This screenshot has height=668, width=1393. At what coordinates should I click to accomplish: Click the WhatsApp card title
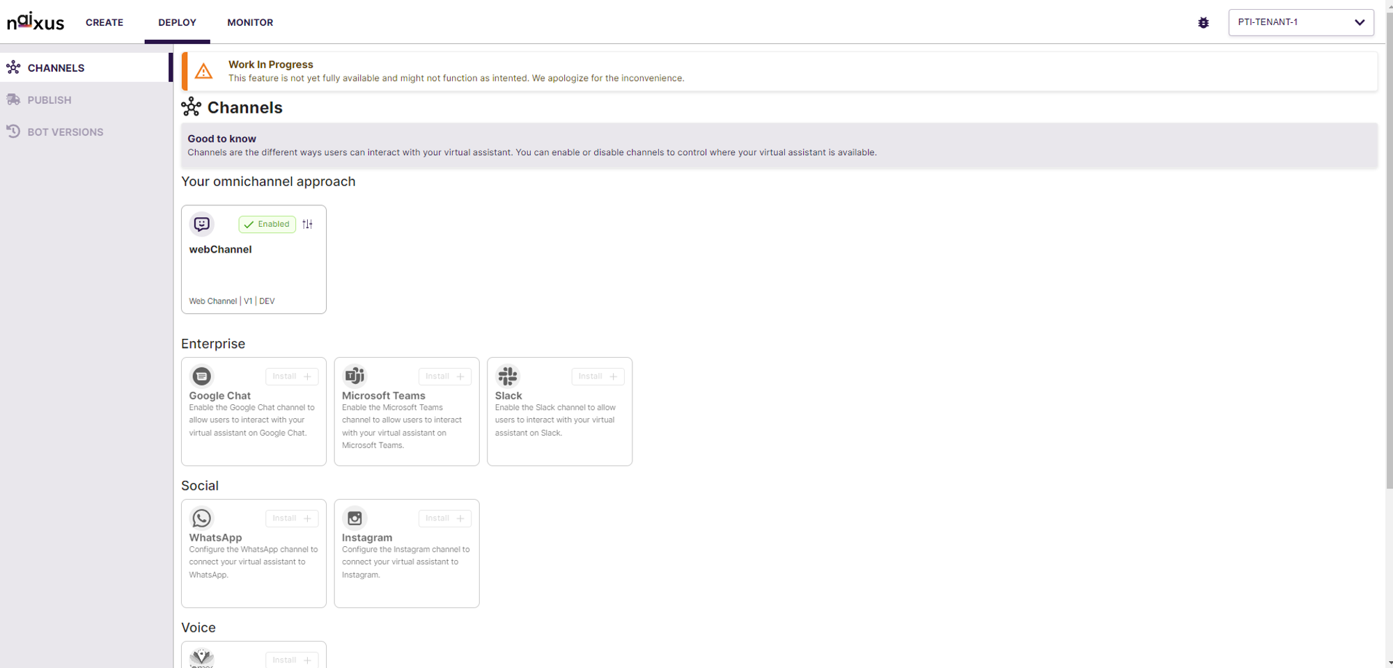click(215, 537)
